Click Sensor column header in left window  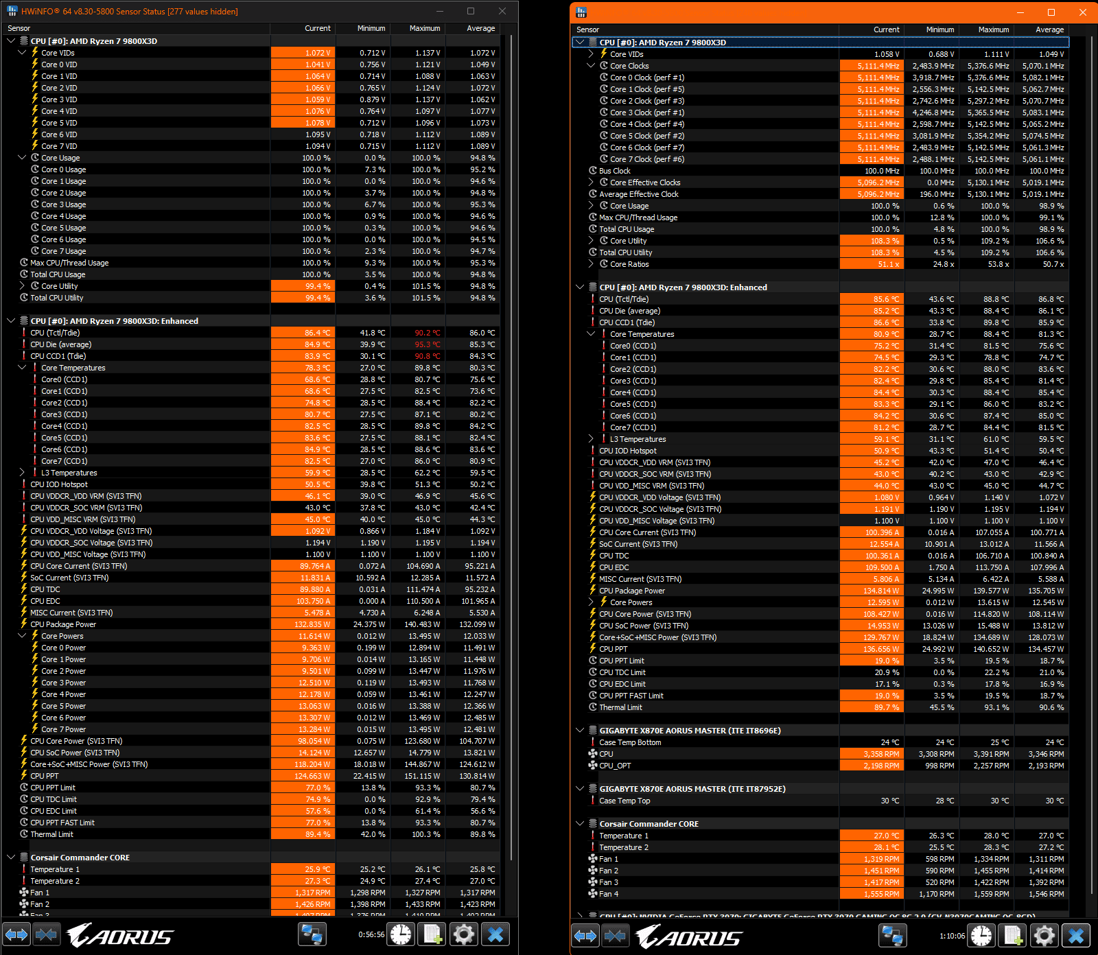137,28
